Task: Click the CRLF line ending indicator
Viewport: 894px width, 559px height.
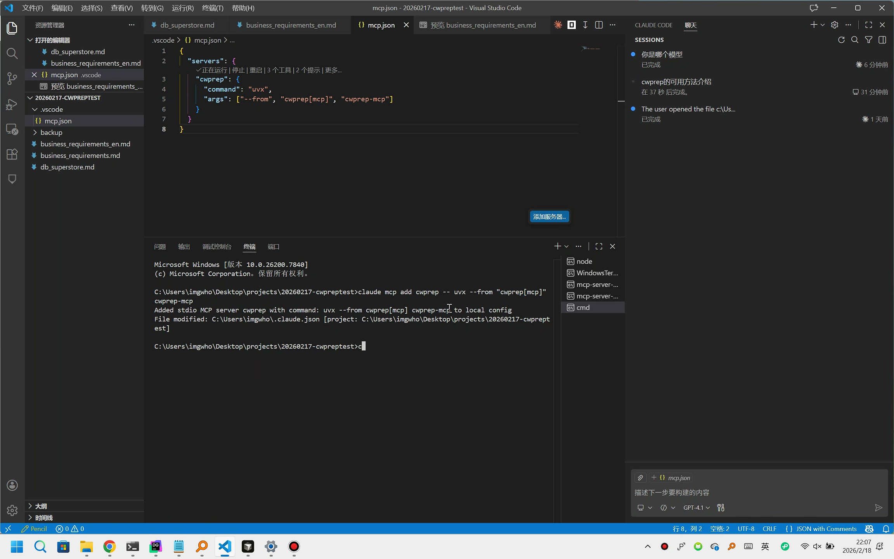Action: point(769,529)
